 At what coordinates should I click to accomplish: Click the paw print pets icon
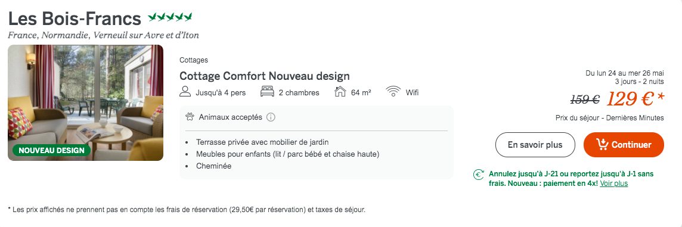click(189, 117)
